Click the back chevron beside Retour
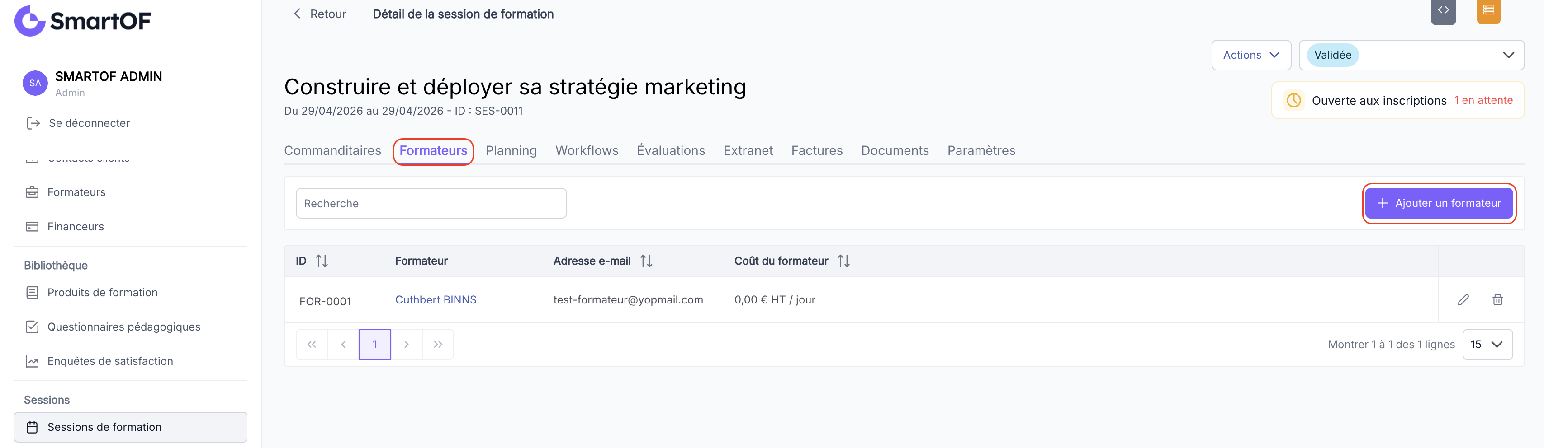1544x448 pixels. (297, 14)
